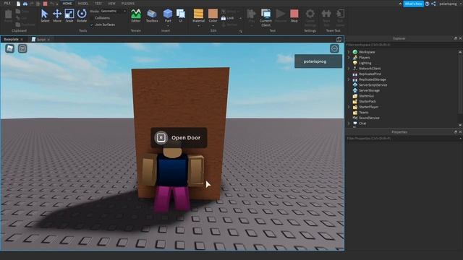Activate the Scale tool
This screenshot has width=463, height=260.
point(69,16)
